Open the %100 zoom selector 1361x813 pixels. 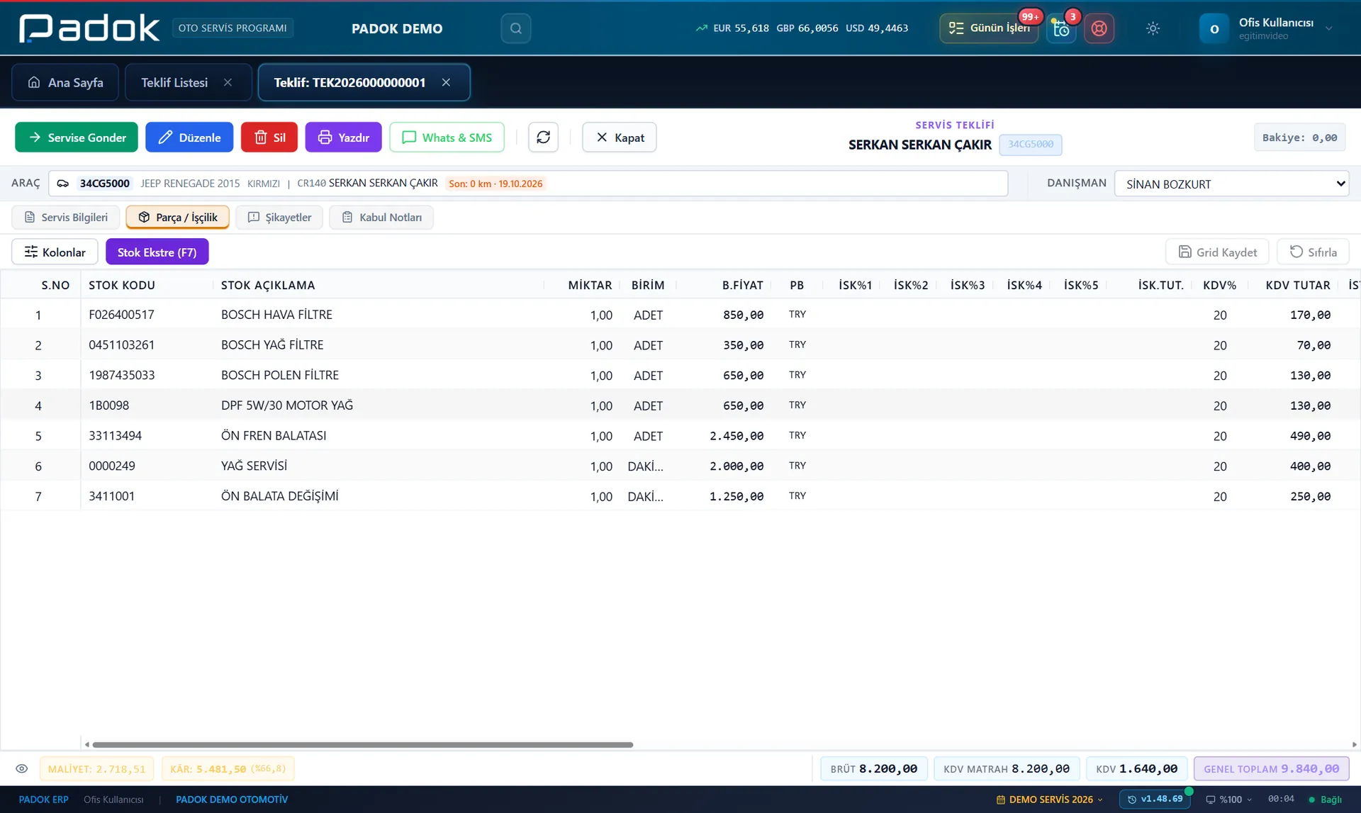pos(1229,800)
